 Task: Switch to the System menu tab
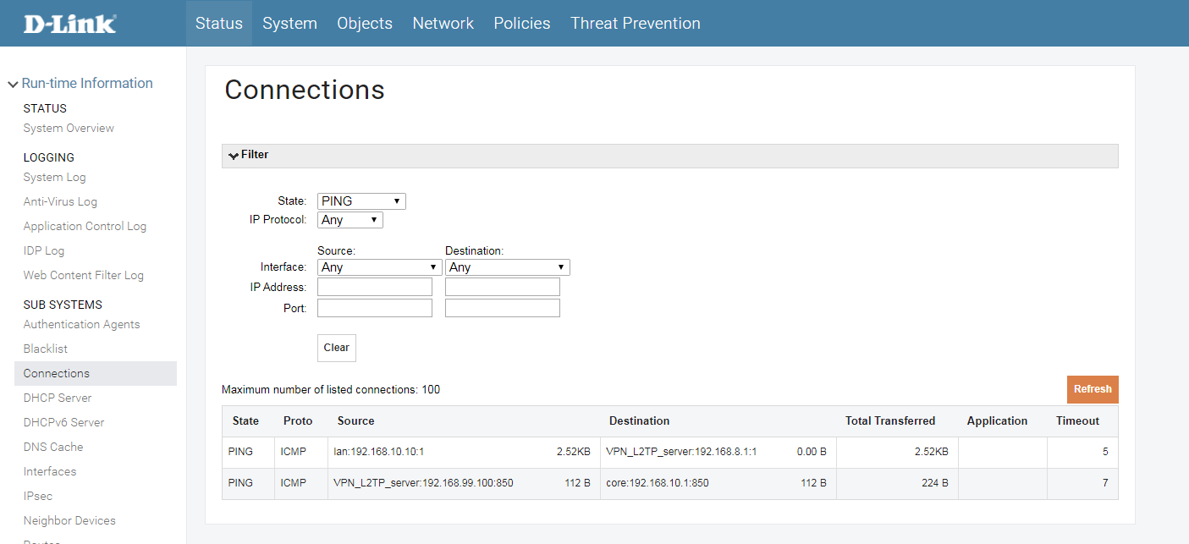click(289, 24)
